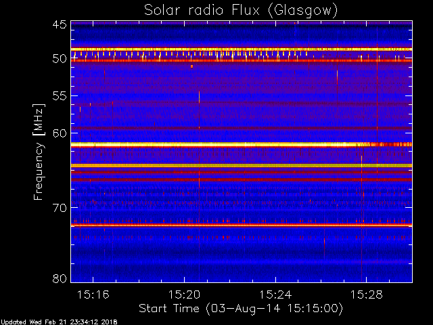Select the '55' frequency axis label
This screenshot has height=325, width=433.
pos(60,96)
